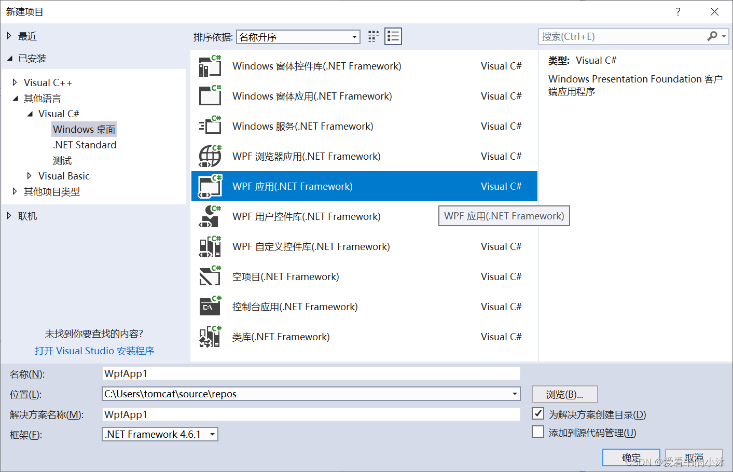Image resolution: width=733 pixels, height=472 pixels.
Task: Click the search magnifier icon
Action: [x=712, y=36]
